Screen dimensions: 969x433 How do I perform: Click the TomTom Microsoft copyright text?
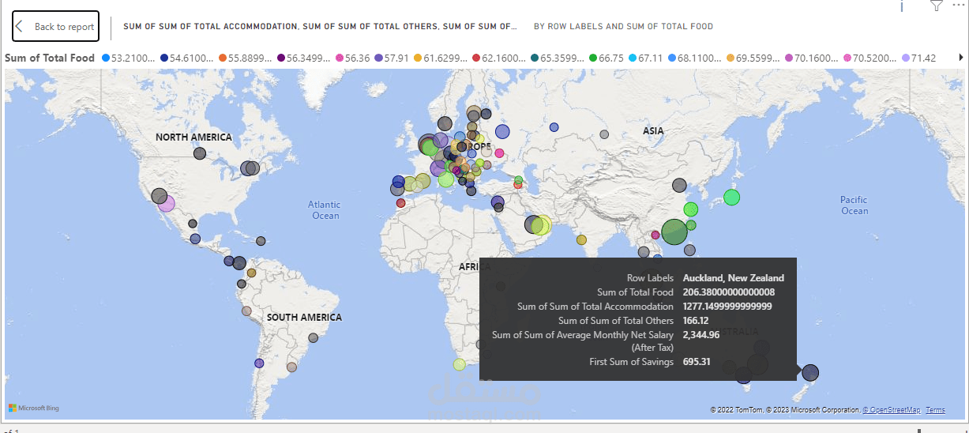784,410
